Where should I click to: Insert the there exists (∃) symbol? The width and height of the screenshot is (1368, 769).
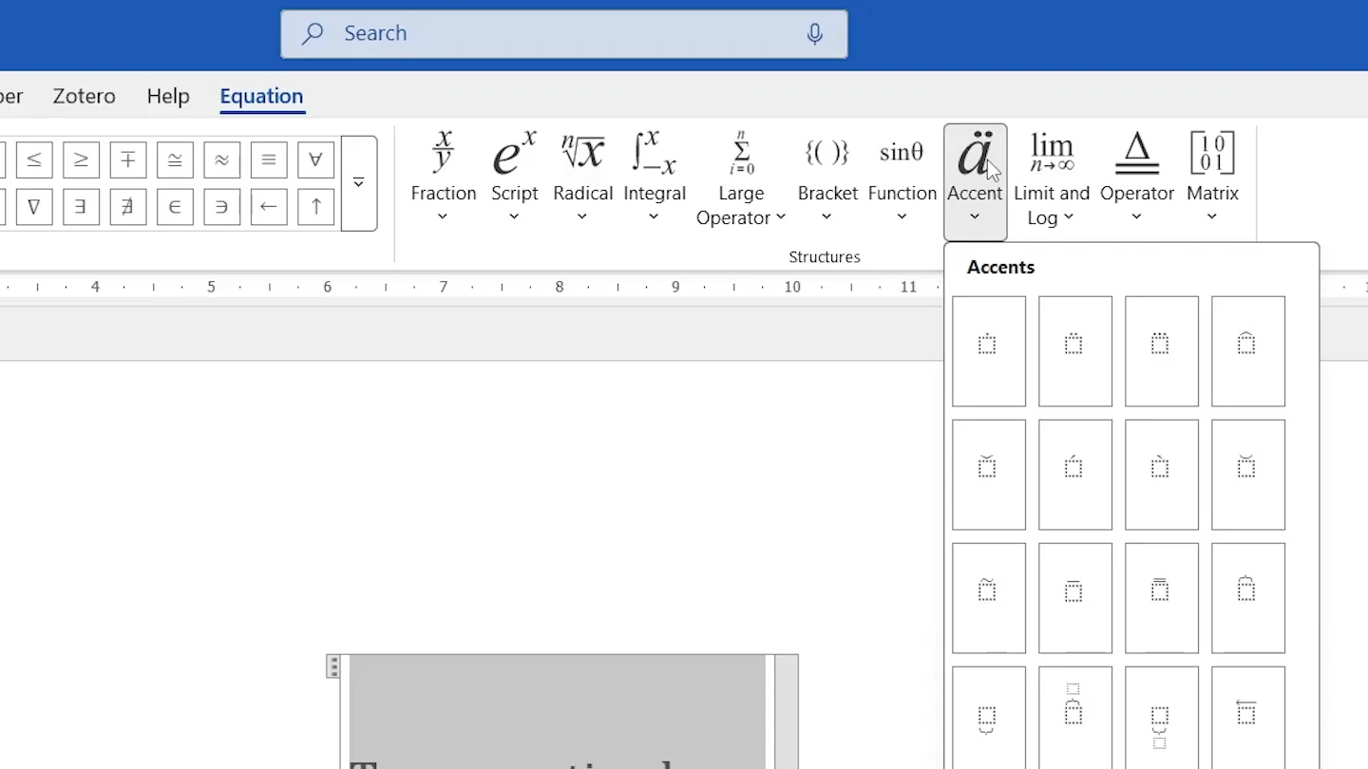pos(81,207)
